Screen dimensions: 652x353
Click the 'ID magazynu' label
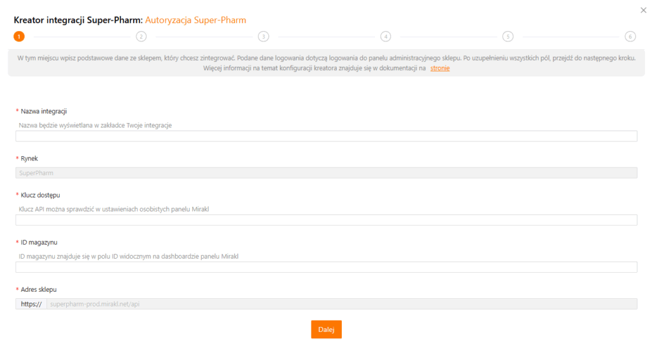(39, 242)
